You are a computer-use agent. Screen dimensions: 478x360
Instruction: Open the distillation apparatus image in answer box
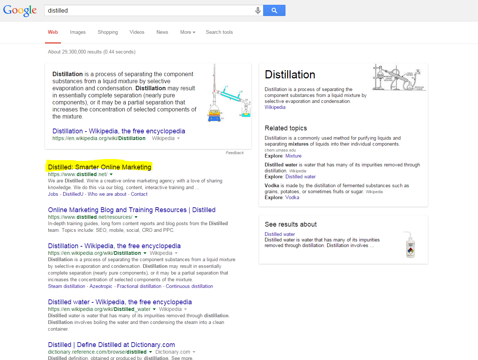[x=229, y=93]
